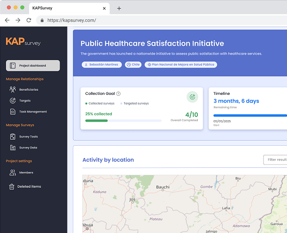
Task: Select the KAPSurvey browser tab
Action: click(x=69, y=8)
